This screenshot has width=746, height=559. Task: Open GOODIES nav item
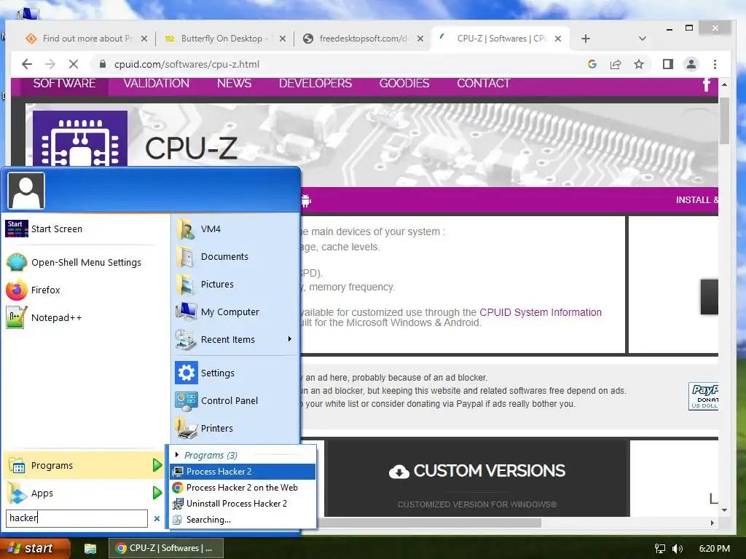coord(404,84)
